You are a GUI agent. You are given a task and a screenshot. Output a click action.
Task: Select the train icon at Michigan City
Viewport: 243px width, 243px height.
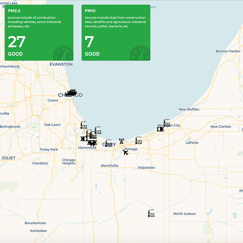coord(160,129)
